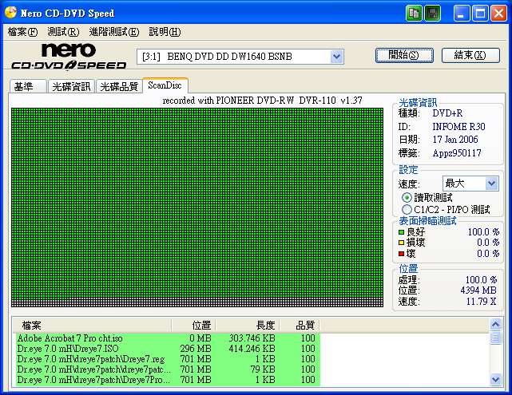Screen dimensions: 512x395
Task: Open the 測試(R) menu
Action: click(x=63, y=32)
